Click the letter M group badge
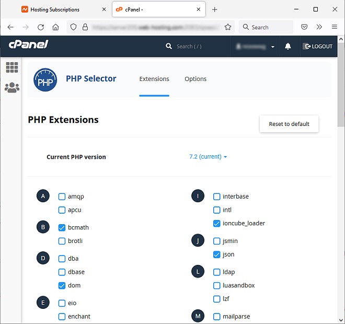This screenshot has width=345, height=324. point(198,316)
